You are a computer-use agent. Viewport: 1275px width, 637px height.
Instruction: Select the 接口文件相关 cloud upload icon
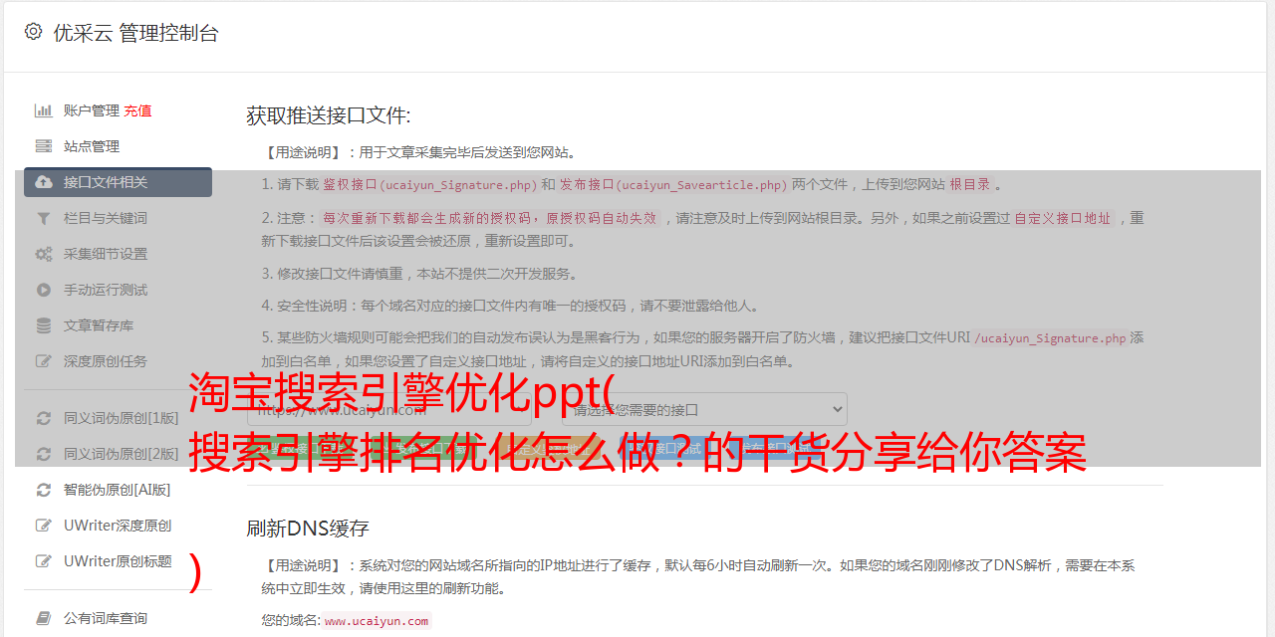point(44,182)
